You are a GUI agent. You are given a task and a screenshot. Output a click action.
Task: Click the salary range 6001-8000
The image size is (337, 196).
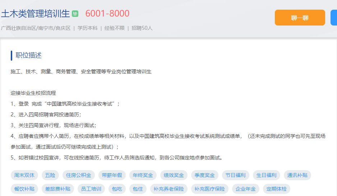[x=107, y=14]
